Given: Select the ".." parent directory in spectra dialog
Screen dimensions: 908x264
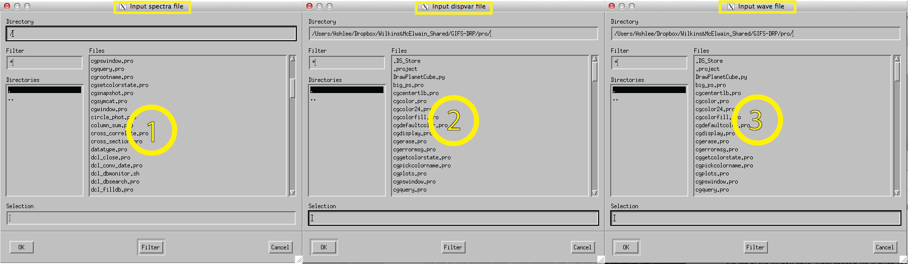Looking at the screenshot, I should (x=11, y=100).
